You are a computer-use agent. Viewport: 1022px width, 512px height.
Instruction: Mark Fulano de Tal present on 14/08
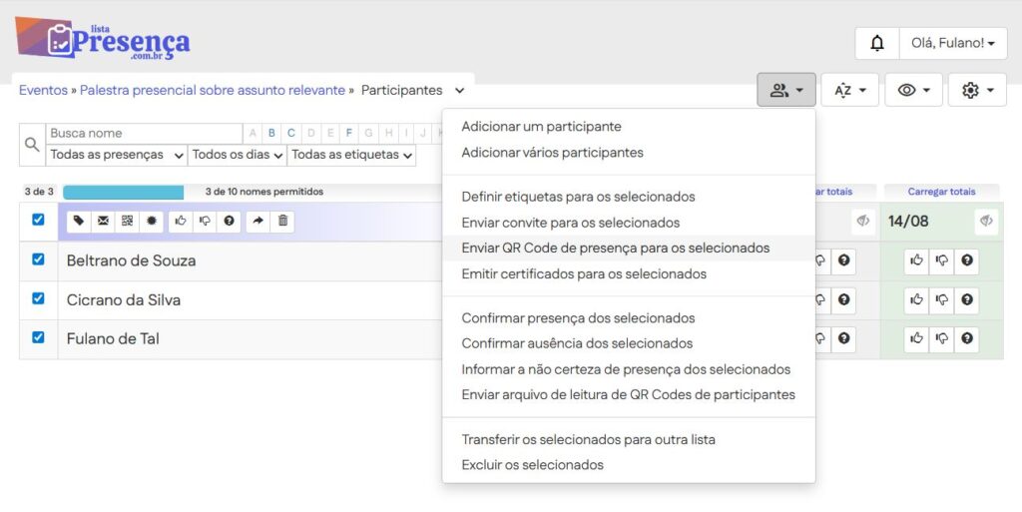(x=917, y=339)
